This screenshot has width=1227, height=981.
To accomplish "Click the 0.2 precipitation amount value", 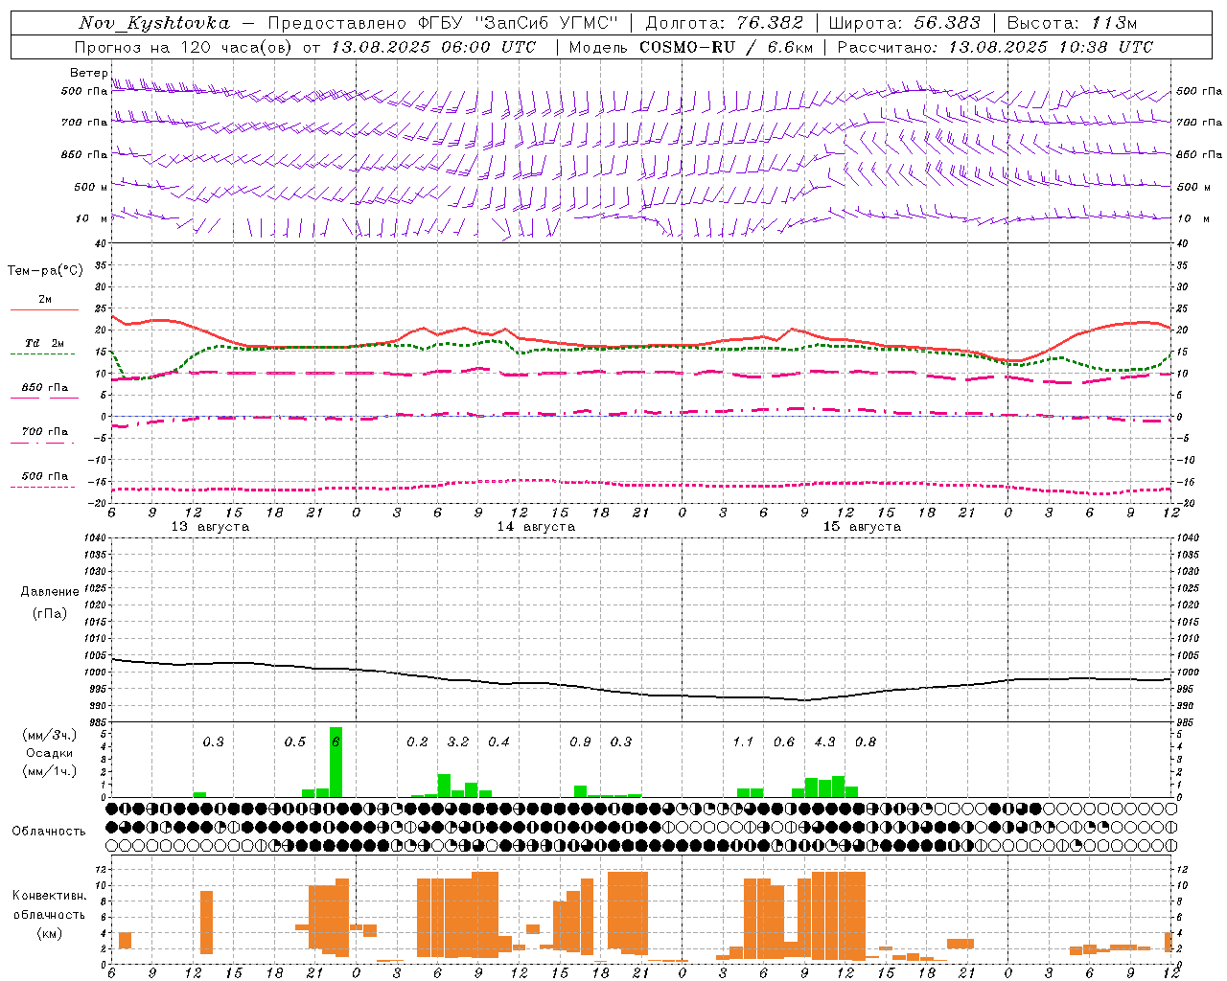I will coord(417,741).
